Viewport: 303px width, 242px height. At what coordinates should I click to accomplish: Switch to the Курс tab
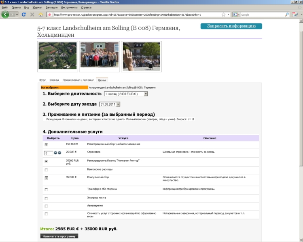42,80
